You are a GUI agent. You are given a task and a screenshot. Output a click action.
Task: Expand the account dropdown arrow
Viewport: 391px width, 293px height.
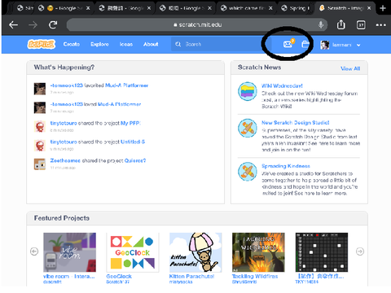point(358,45)
